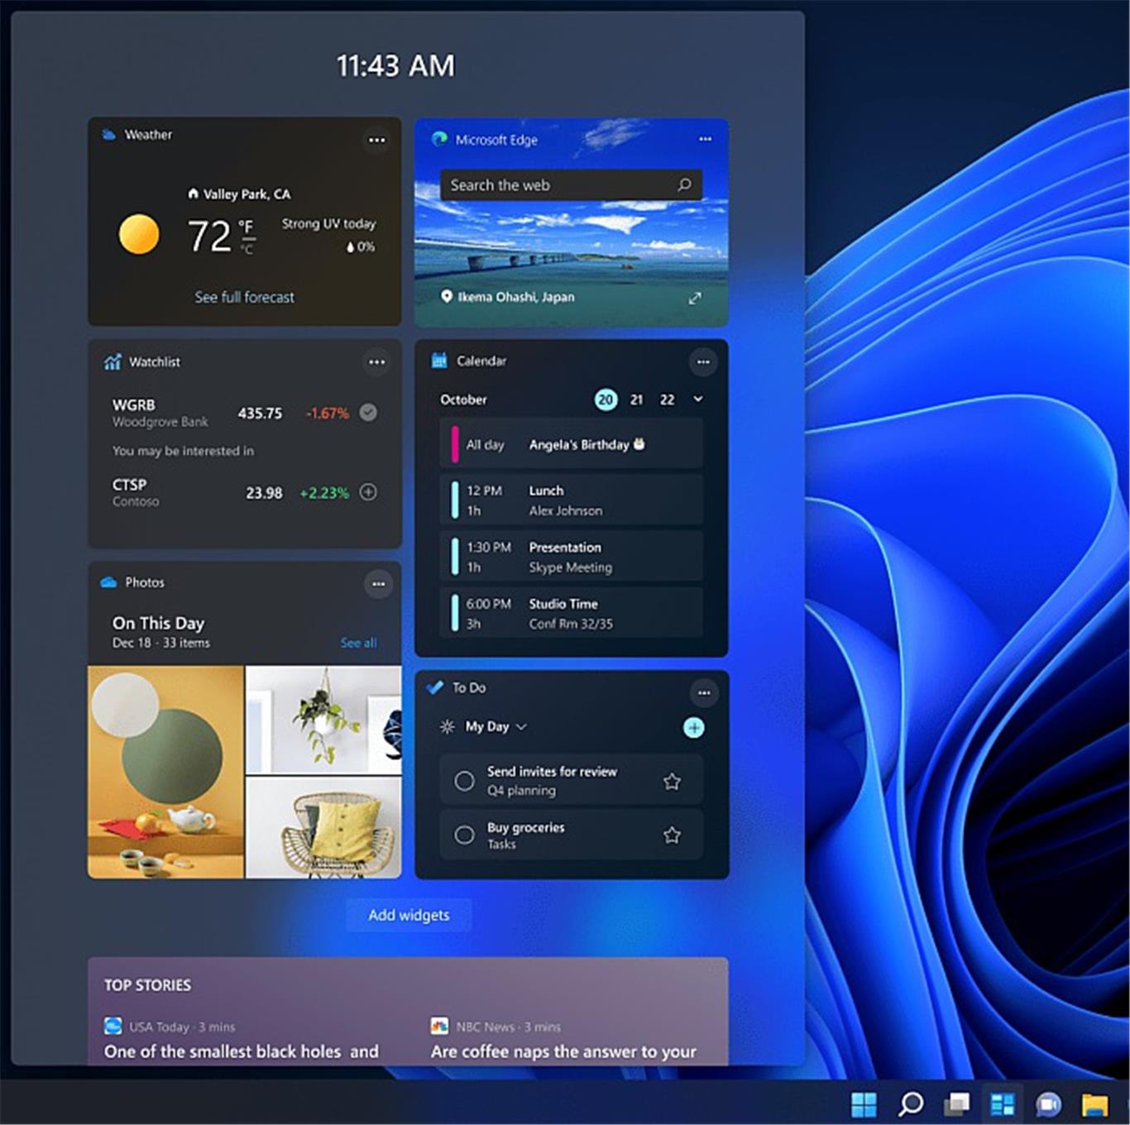This screenshot has height=1125, width=1130.
Task: Select October 22 in the calendar
Action: 667,400
